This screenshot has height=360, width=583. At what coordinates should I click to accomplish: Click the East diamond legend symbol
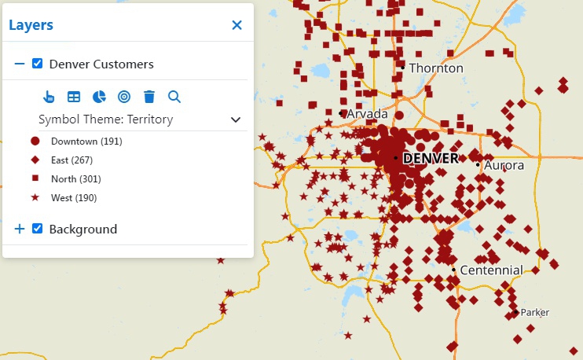(35, 160)
